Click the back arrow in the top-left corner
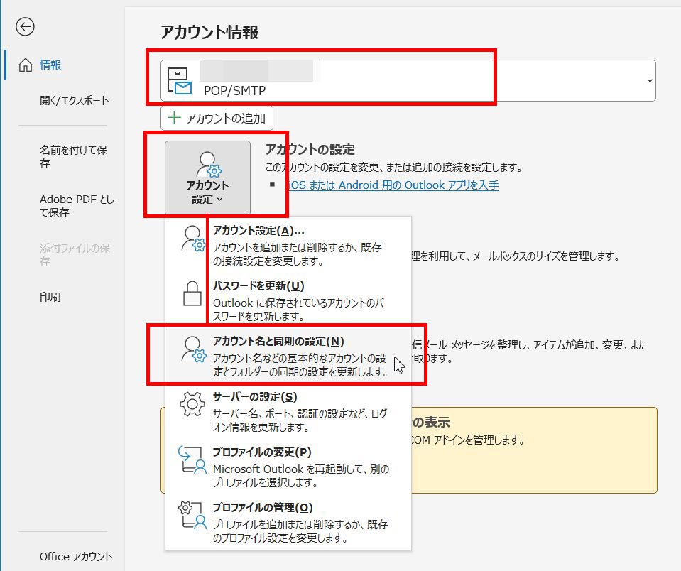 [x=26, y=27]
